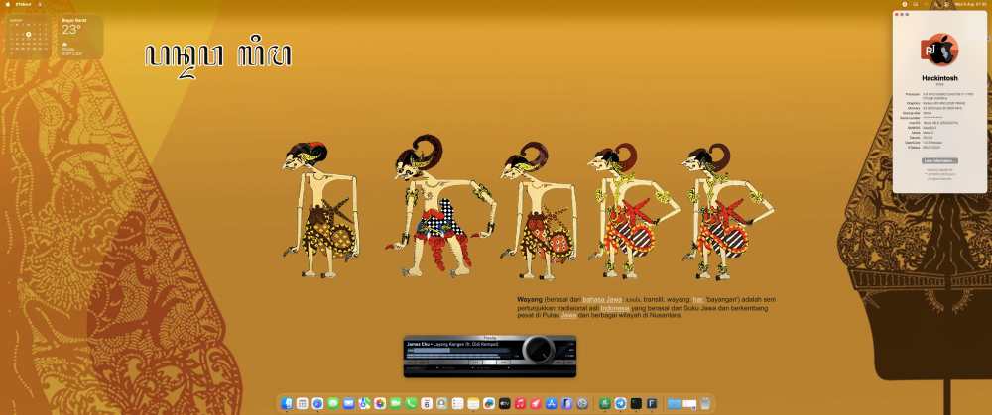The height and width of the screenshot is (415, 992).
Task: Open iPhone Mirroring app in dock
Action: (x=566, y=403)
